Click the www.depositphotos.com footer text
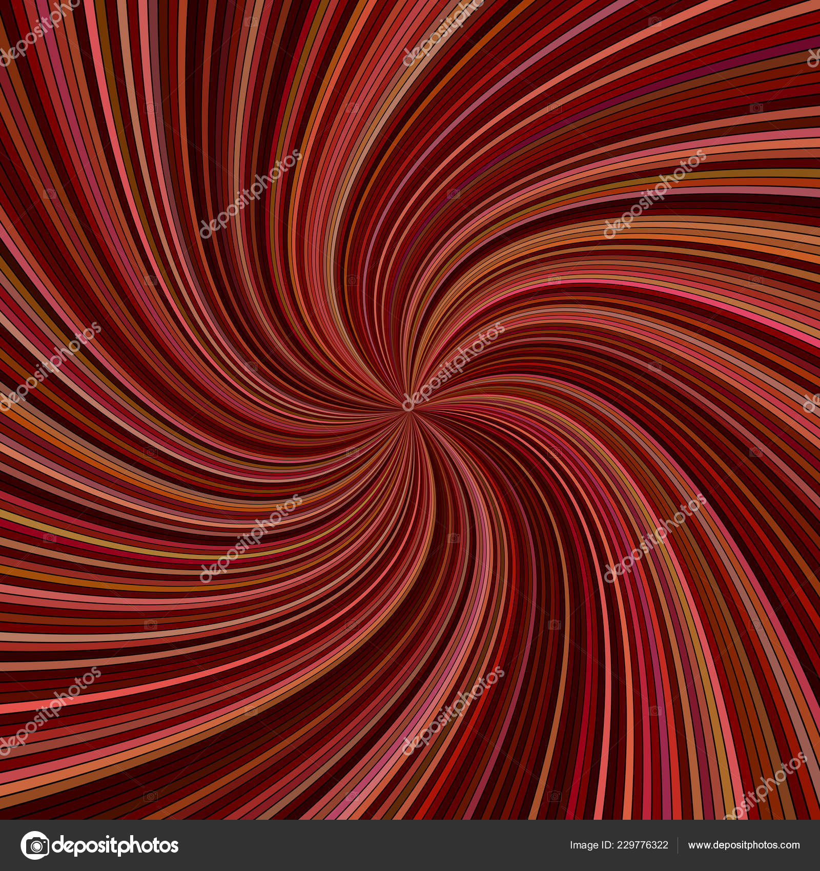The width and height of the screenshot is (820, 871). [x=744, y=846]
